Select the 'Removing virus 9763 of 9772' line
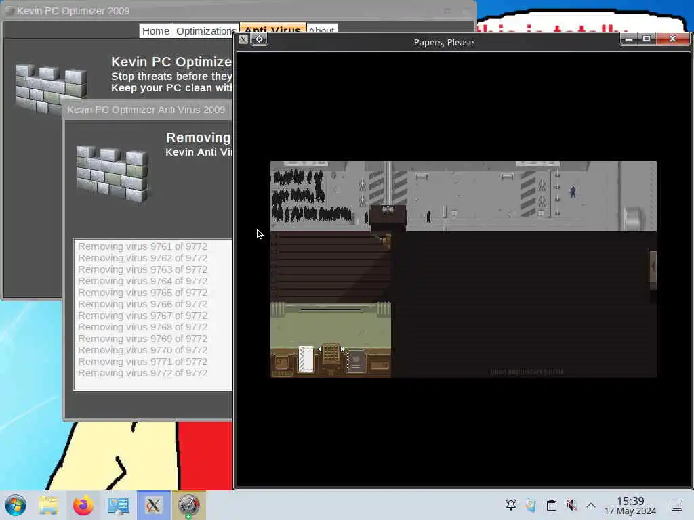Viewport: 694px width, 520px height. pos(142,269)
